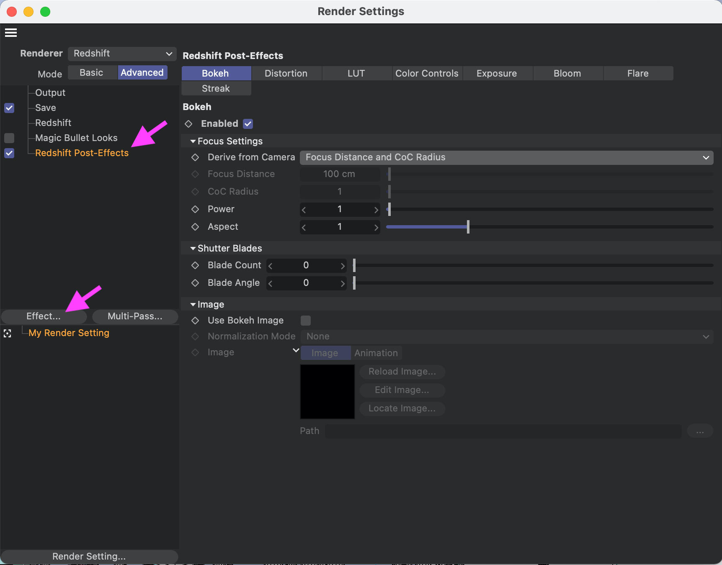Open the Color Controls tab

pos(427,73)
